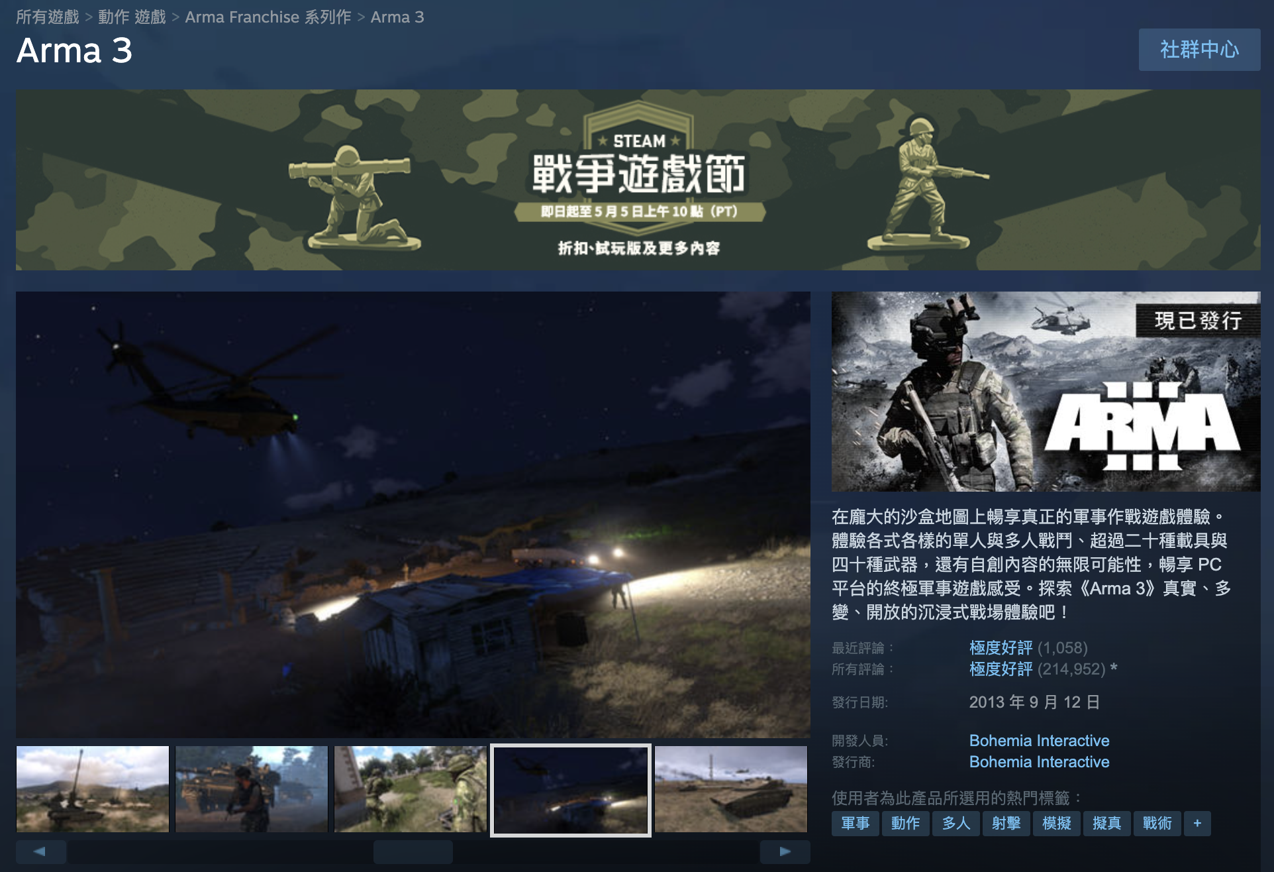Click the left arrow of thumbnail strip
The height and width of the screenshot is (872, 1274).
point(40,851)
